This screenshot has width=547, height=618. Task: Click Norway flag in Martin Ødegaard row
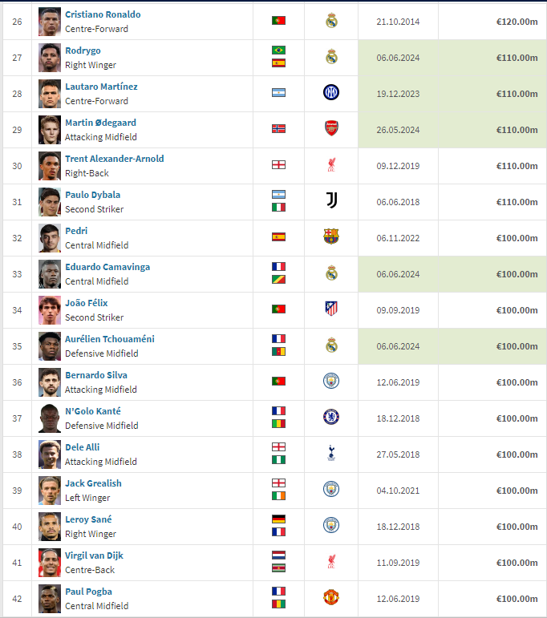pyautogui.click(x=278, y=129)
